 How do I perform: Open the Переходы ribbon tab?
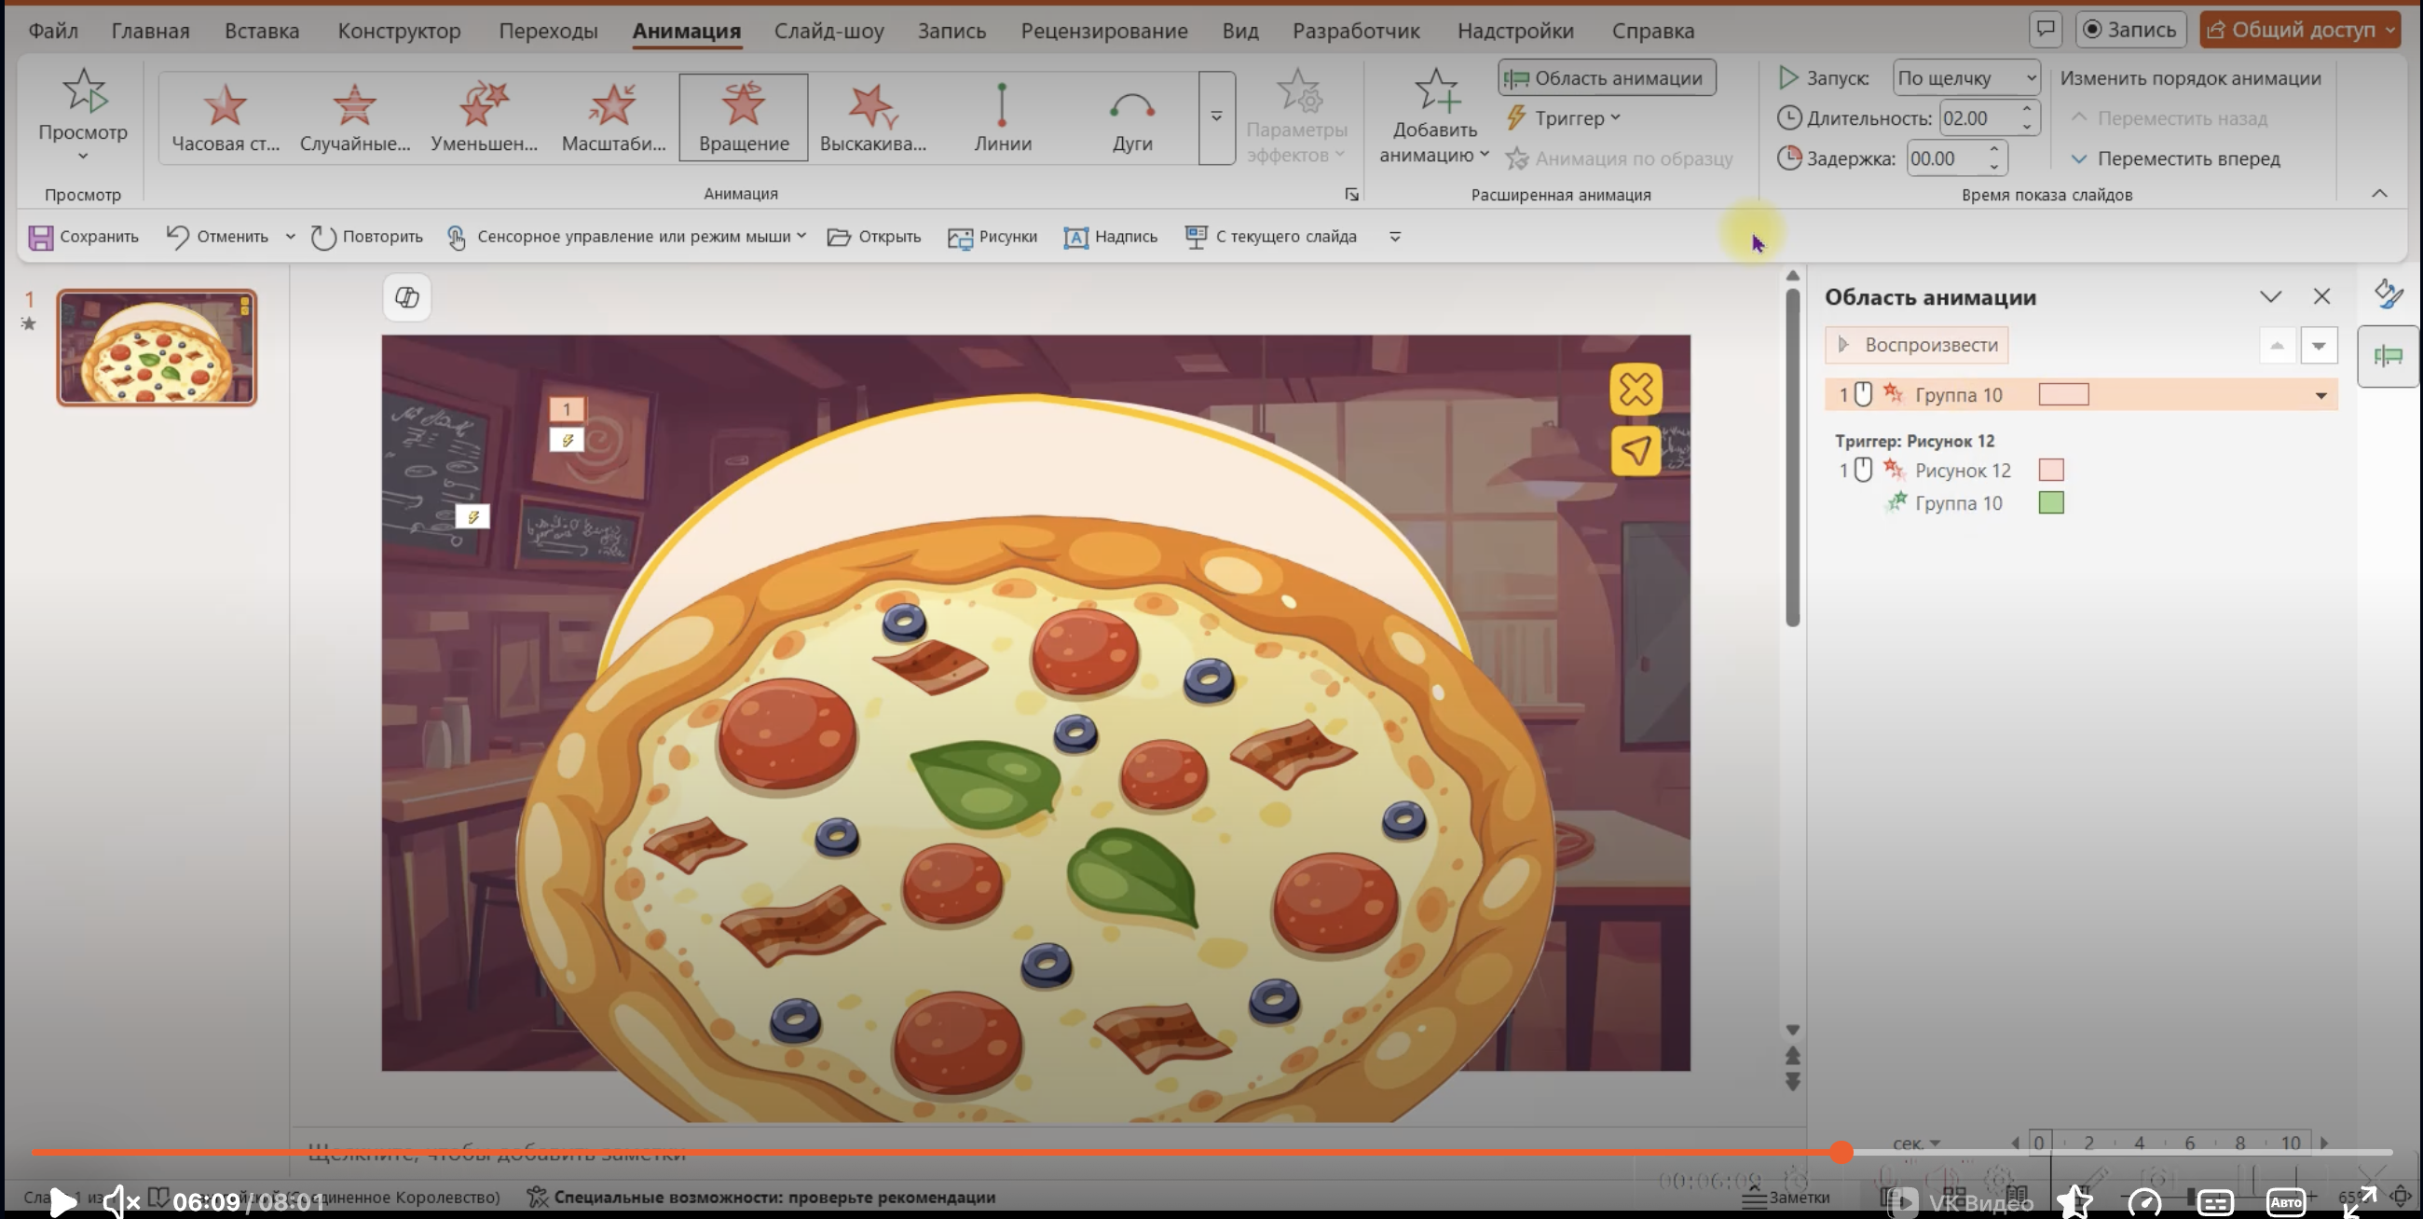[x=547, y=31]
